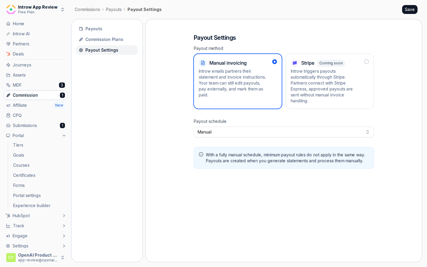427x267 pixels.
Task: Click the Home icon in sidebar
Action: (x=8, y=24)
